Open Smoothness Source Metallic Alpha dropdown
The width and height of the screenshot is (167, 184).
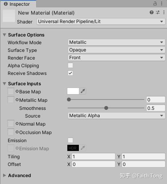(116, 116)
